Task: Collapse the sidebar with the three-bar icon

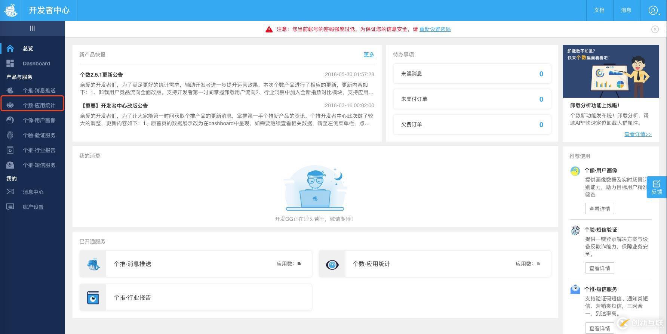Action: tap(32, 28)
